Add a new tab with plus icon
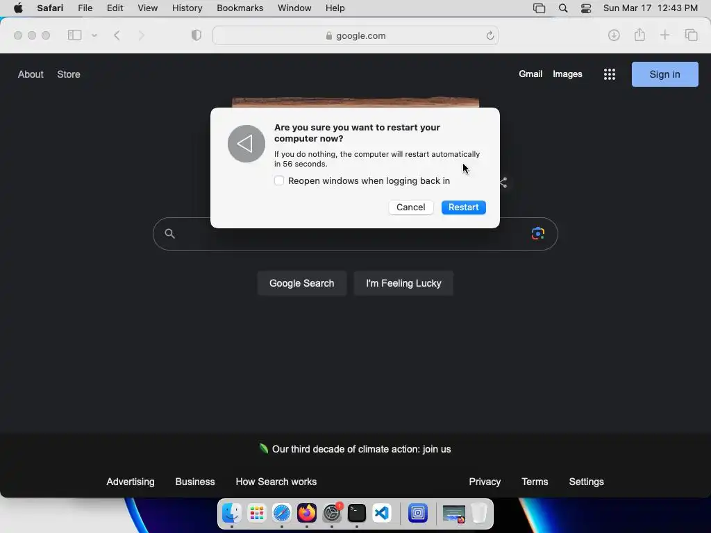Screen dimensions: 711x533 tap(664, 35)
